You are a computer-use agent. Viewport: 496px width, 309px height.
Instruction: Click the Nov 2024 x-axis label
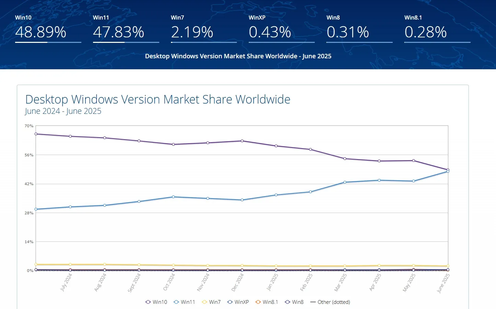tap(203, 283)
